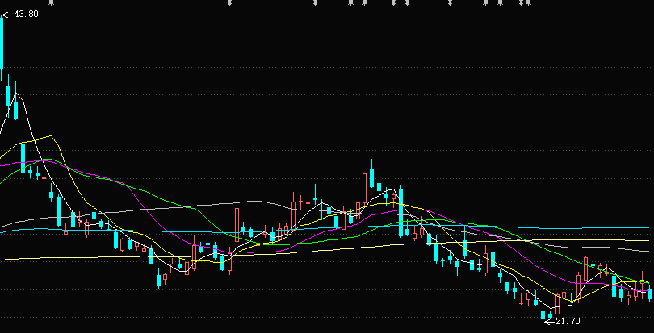Click the rightmost star info marker at the top edge

point(529,2)
